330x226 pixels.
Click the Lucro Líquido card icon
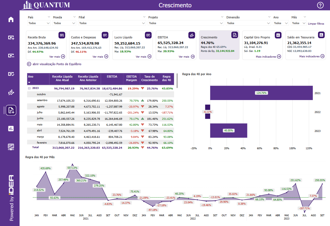(x=148, y=35)
